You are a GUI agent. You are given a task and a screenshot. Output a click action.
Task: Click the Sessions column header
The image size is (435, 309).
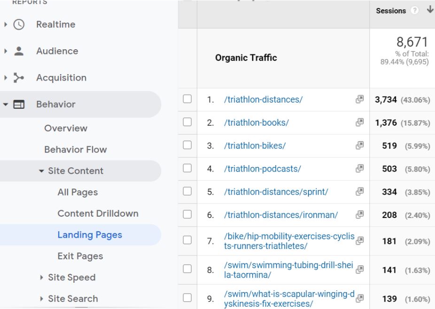click(391, 11)
